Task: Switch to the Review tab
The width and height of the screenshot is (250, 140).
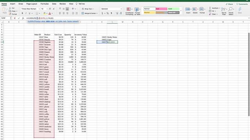Action: (62, 4)
